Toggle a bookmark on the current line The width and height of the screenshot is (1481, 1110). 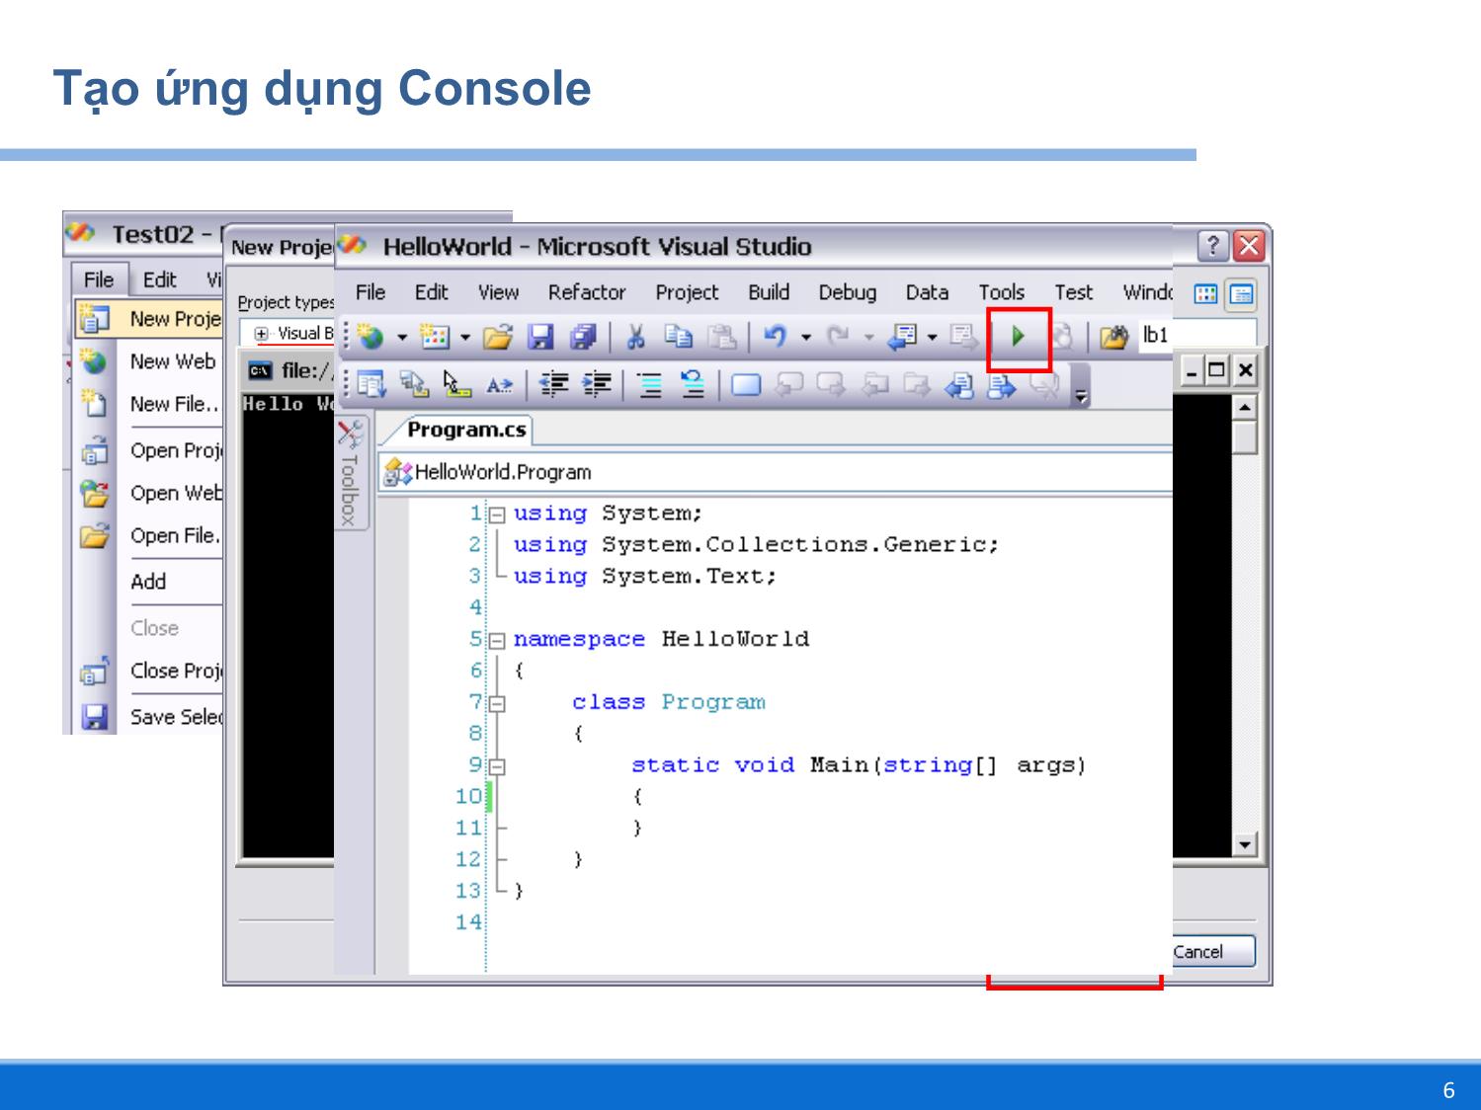(746, 384)
